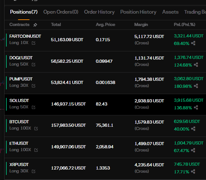Click the 3,321.44 USDT profit value
Screen dimensions: 206x180
(189, 36)
